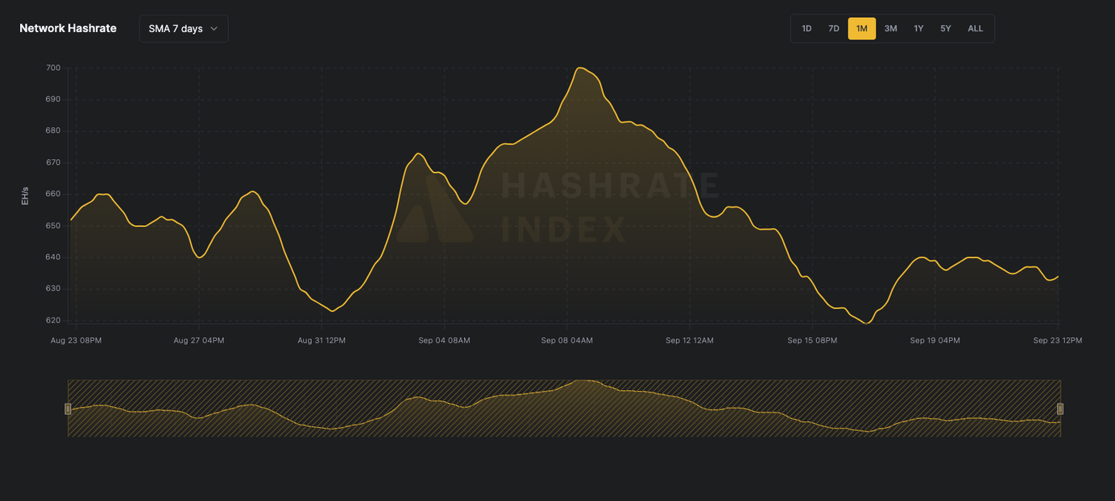This screenshot has height=501, width=1115.
Task: Click the 650 y-axis value
Action: [53, 225]
